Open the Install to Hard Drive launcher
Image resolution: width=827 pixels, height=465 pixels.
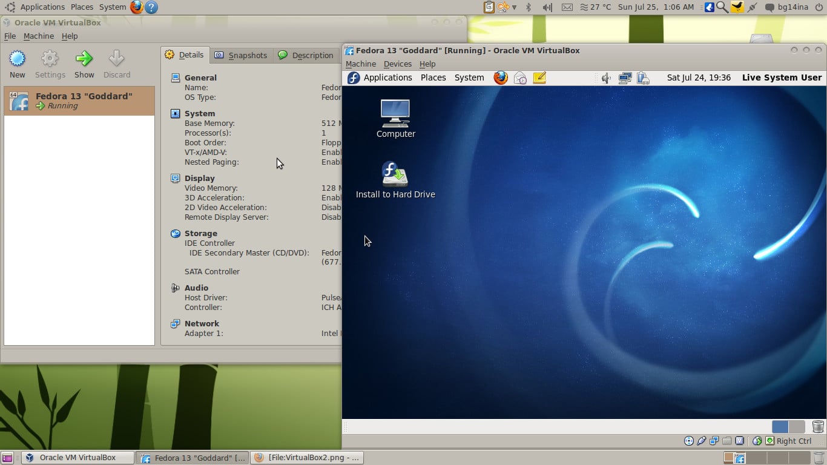(x=395, y=176)
